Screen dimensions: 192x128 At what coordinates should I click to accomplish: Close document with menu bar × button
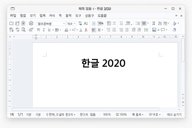(x=181, y=16)
